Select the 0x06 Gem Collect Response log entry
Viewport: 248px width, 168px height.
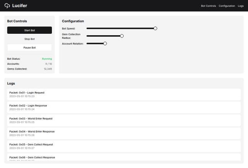pyautogui.click(x=124, y=157)
